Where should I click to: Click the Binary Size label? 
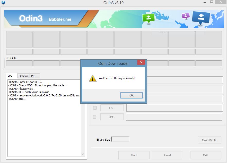coord(103,140)
